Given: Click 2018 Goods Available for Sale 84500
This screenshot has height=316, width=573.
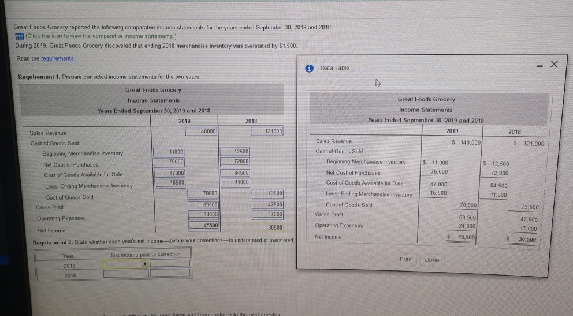Looking at the screenshot, I should pyautogui.click(x=235, y=173).
